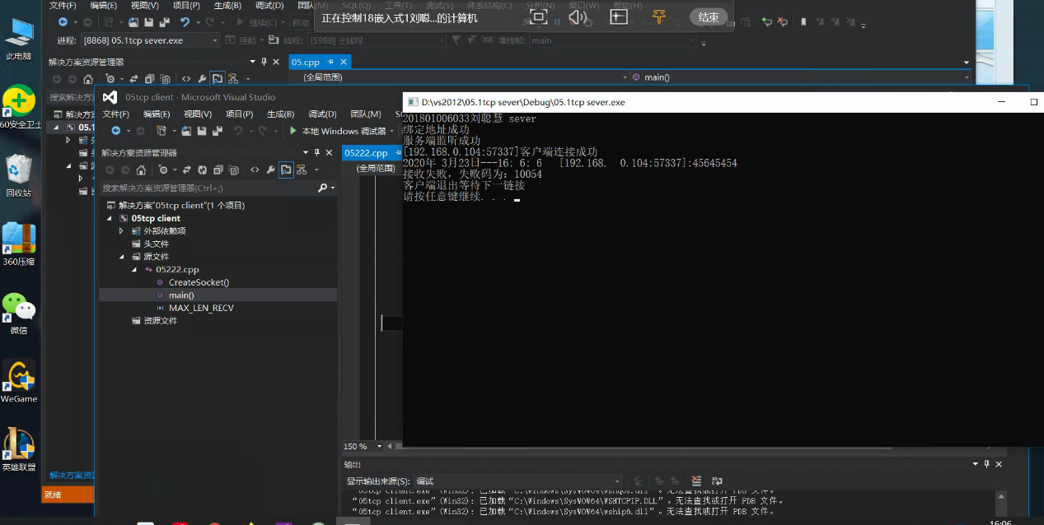Pin the server Solution Explorer panel
The height and width of the screenshot is (525, 1044).
(x=264, y=62)
